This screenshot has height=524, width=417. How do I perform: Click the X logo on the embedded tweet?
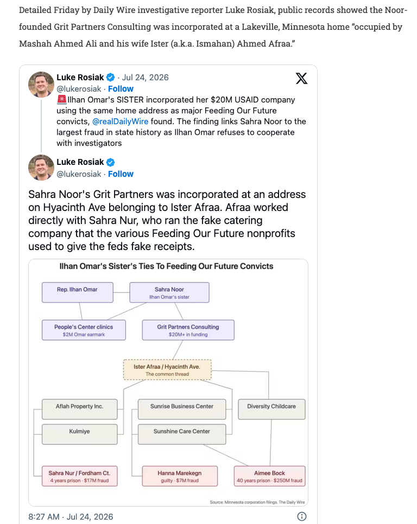tap(301, 79)
